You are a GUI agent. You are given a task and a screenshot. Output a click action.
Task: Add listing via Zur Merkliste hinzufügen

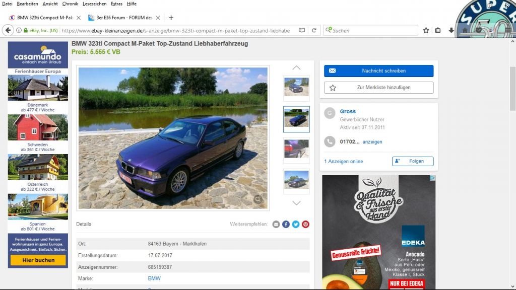(378, 88)
